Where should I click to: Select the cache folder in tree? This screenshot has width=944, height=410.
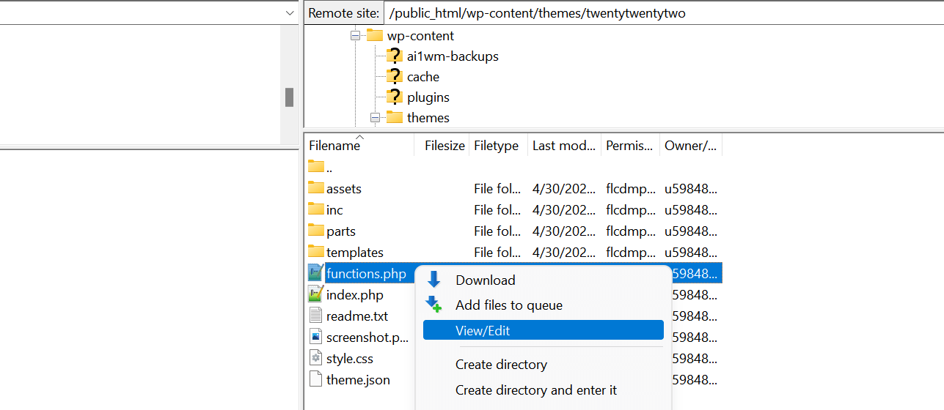coord(422,77)
